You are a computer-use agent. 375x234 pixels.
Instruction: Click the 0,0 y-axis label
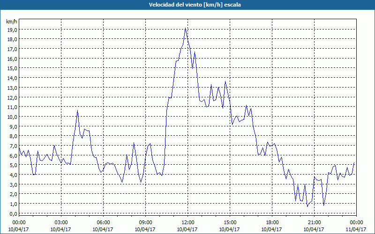[x=13, y=213]
